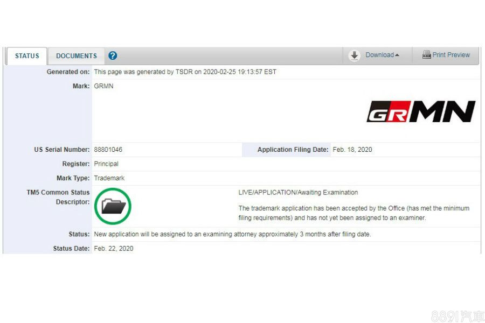Select filing date Feb. 18, 2020

click(352, 150)
